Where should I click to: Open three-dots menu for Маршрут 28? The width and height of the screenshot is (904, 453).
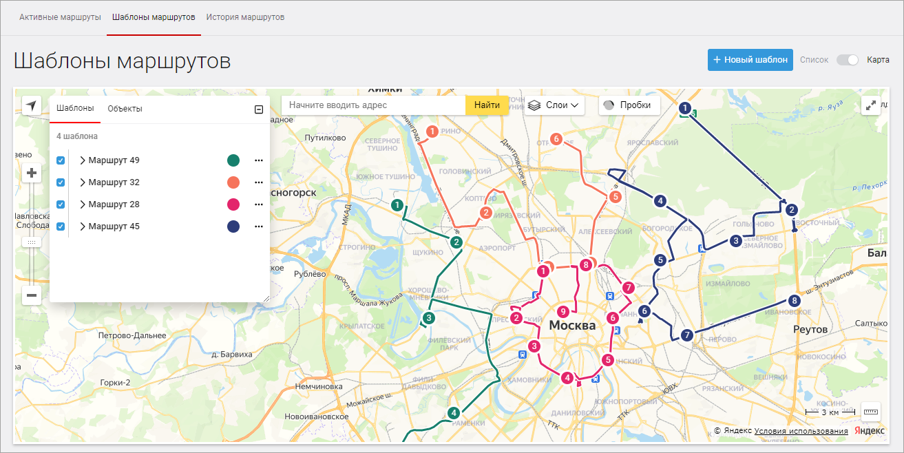coord(259,204)
